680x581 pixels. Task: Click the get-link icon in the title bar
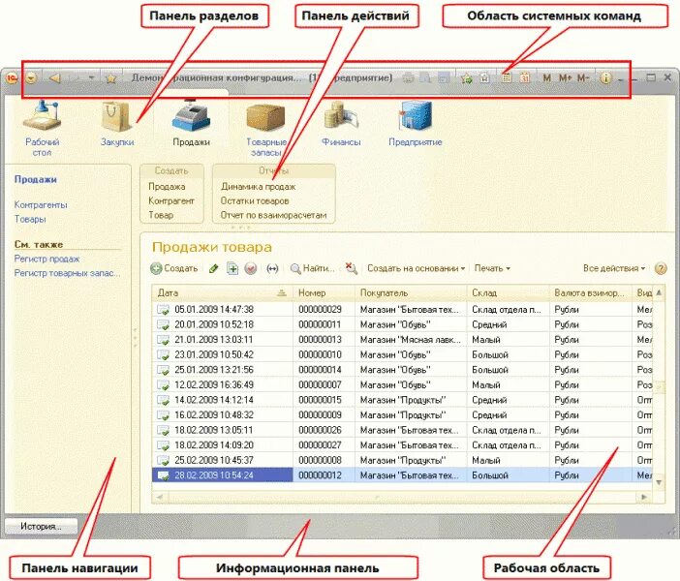point(485,78)
